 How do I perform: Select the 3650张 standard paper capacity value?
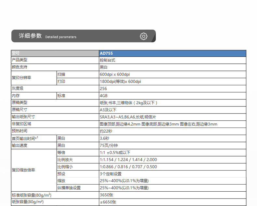point(106,195)
